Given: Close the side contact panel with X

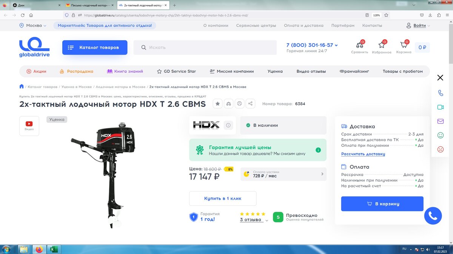Looking at the screenshot, I should pyautogui.click(x=440, y=78).
